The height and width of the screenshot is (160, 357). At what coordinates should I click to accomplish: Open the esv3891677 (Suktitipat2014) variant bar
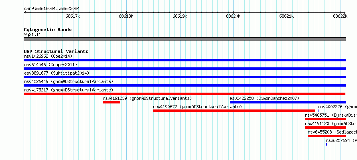click(x=185, y=77)
